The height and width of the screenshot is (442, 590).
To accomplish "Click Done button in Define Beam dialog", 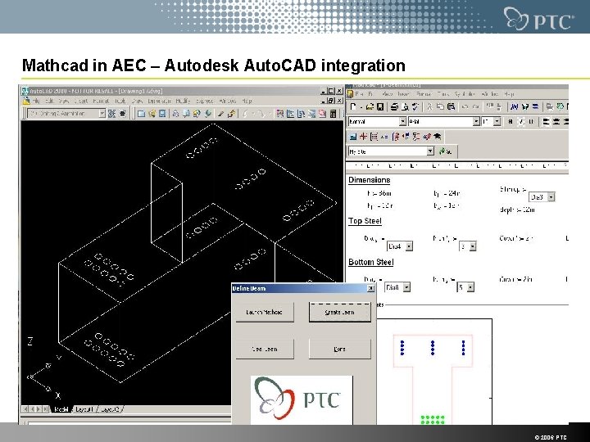I will [x=340, y=350].
